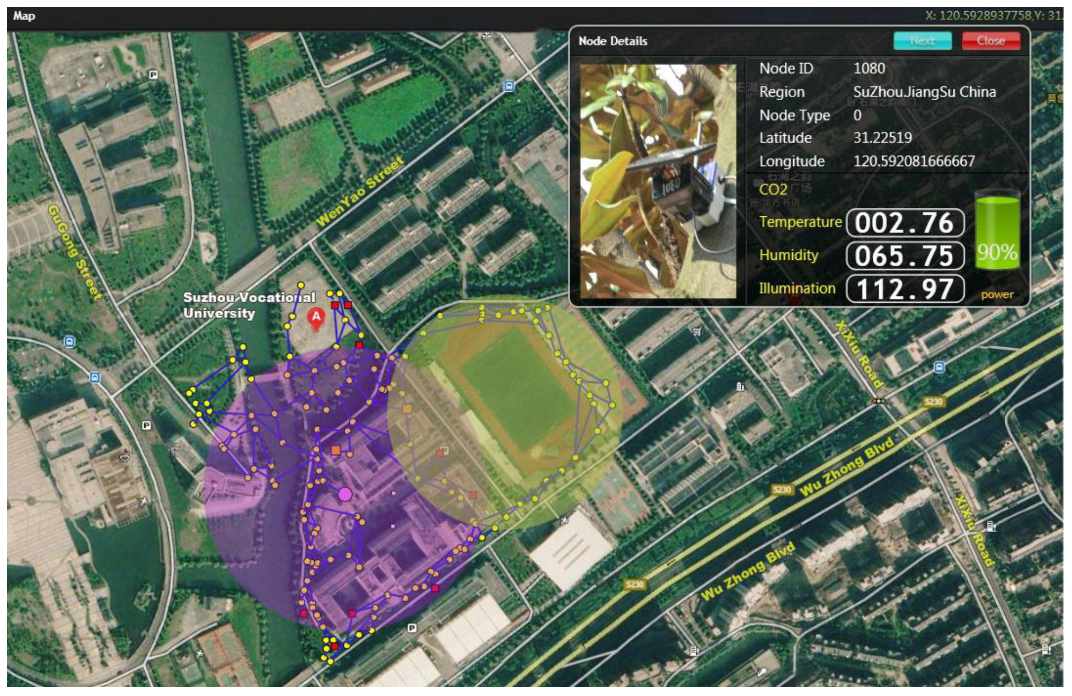Select the large magenta circle node
Image resolution: width=1072 pixels, height=696 pixels.
pos(345,495)
